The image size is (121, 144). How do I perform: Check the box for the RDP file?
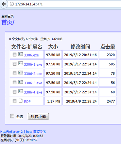tap(14, 101)
